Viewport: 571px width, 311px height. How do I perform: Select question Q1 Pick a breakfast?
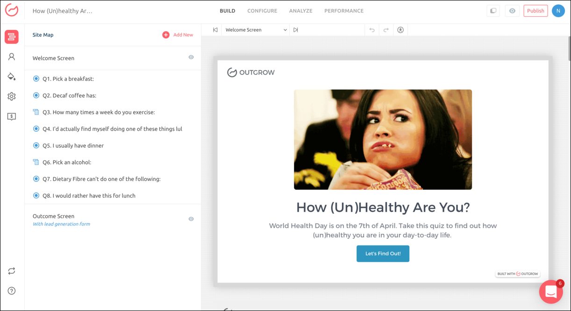[68, 79]
